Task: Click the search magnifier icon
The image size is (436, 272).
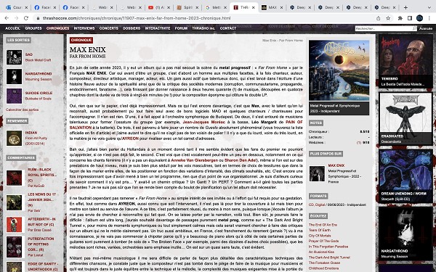Action: click(414, 28)
